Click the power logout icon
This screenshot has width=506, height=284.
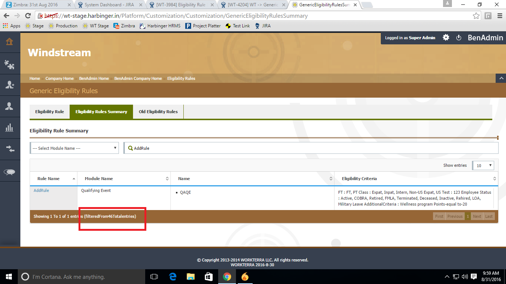point(459,38)
